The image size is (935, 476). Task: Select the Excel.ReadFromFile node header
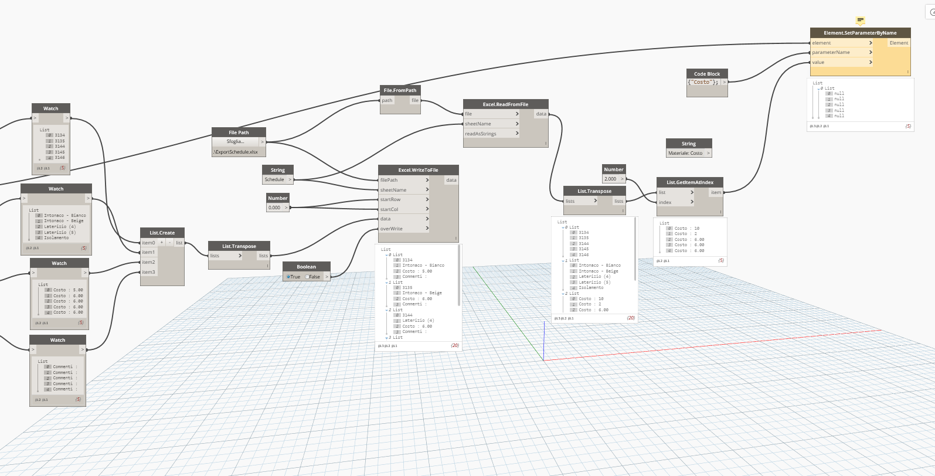(x=506, y=104)
